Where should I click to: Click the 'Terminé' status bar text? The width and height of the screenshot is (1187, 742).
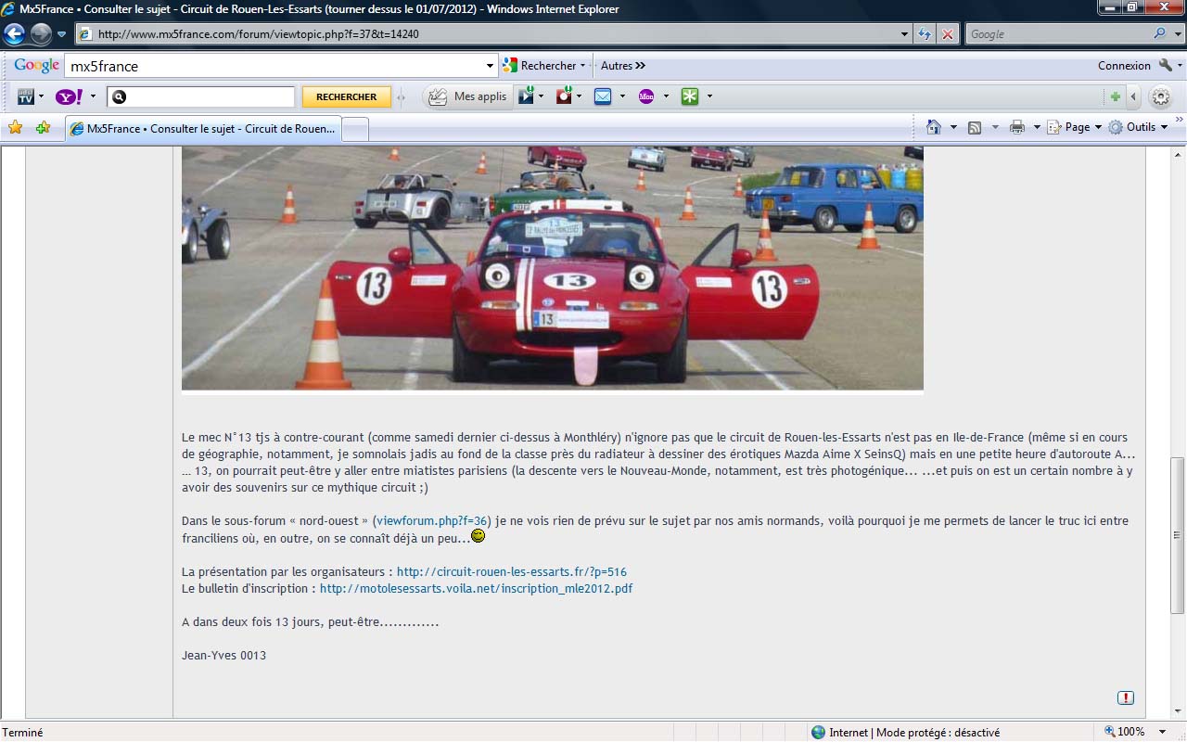point(22,733)
